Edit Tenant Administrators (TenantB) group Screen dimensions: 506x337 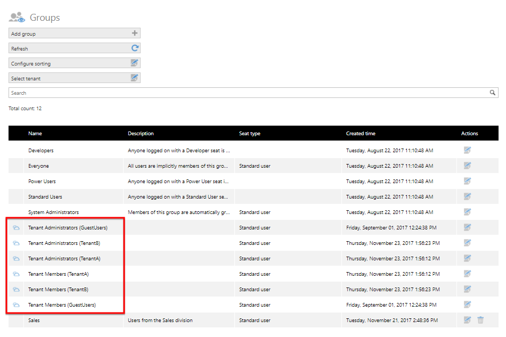click(x=467, y=243)
